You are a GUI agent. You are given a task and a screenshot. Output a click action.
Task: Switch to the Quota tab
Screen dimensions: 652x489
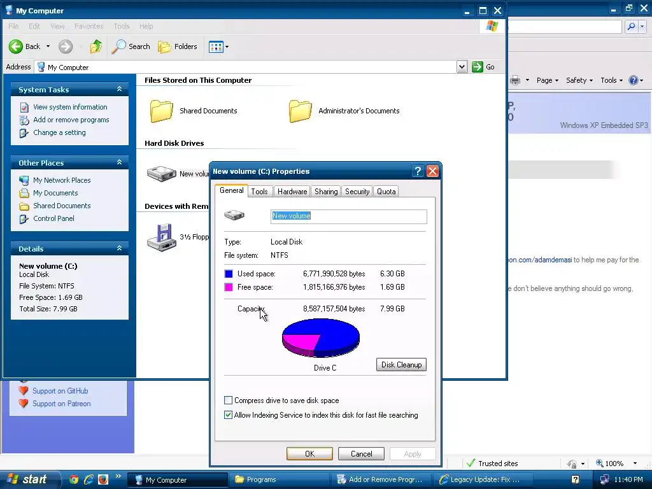386,192
